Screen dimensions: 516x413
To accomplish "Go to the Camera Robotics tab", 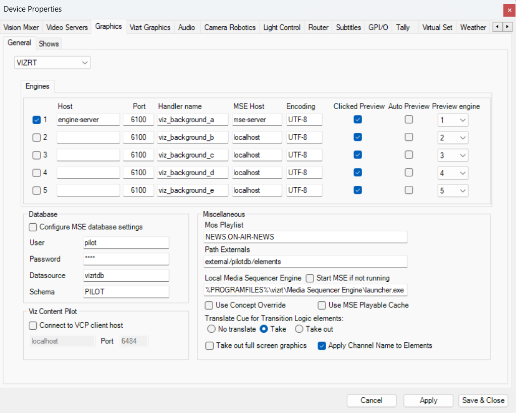I will 230,28.
